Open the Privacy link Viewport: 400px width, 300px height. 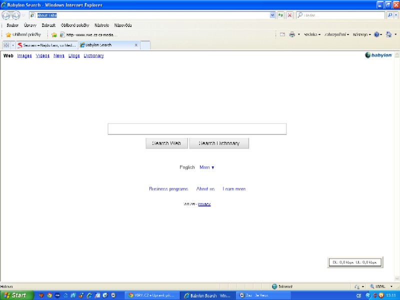click(x=204, y=204)
